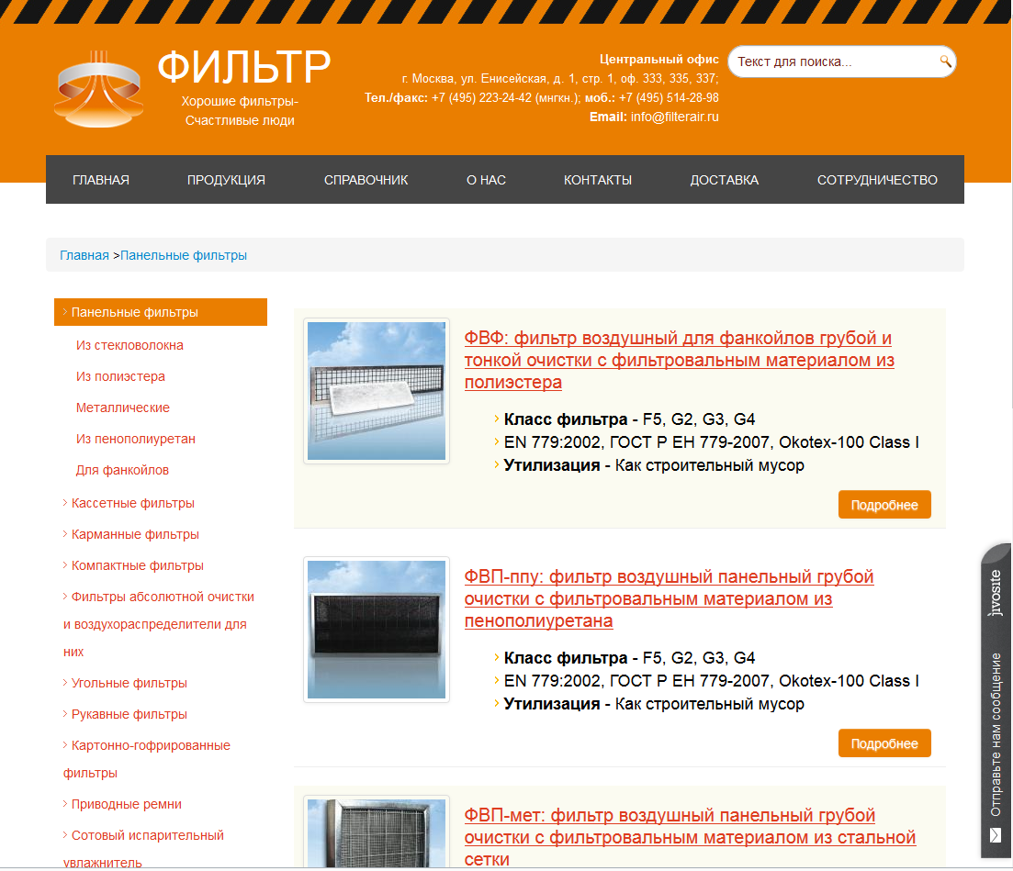Viewport: 1013px width, 871px height.
Task: Click the jivosite chat envelope icon
Action: (996, 835)
